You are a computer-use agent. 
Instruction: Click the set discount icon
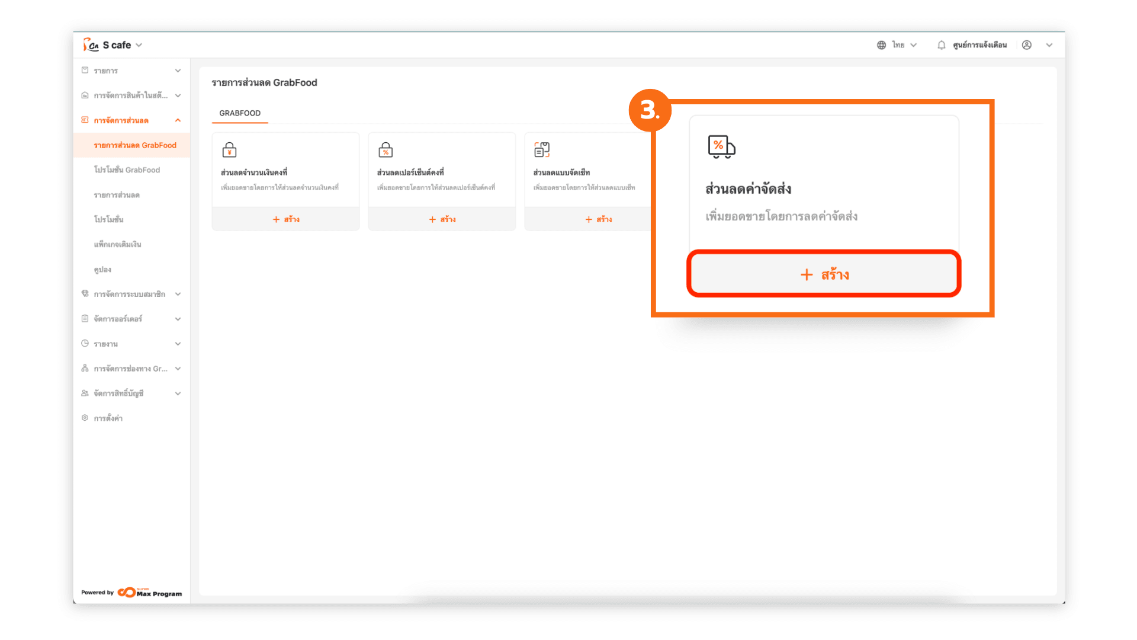(x=541, y=150)
